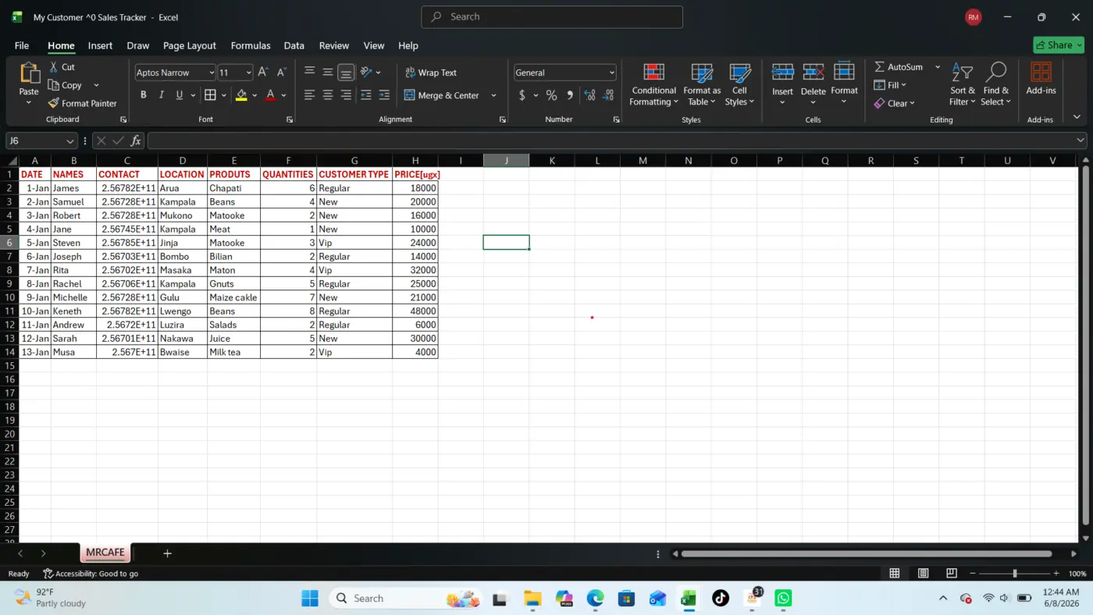Screen dimensions: 1093x615
Task: Switch to the Data tab
Action: (x=294, y=45)
